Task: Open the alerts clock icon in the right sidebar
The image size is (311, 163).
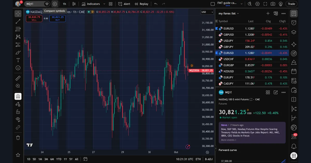Action: (294, 23)
